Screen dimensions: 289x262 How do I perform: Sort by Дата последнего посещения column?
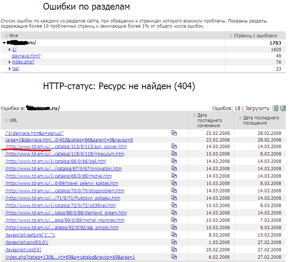(261, 120)
